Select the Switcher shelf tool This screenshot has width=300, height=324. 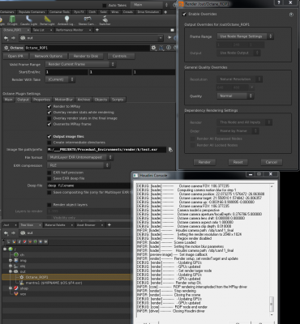click(105, 20)
